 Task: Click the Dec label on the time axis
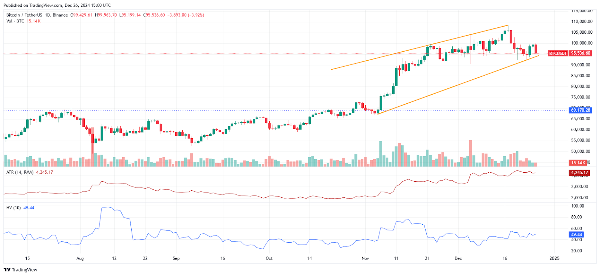tap(458, 258)
